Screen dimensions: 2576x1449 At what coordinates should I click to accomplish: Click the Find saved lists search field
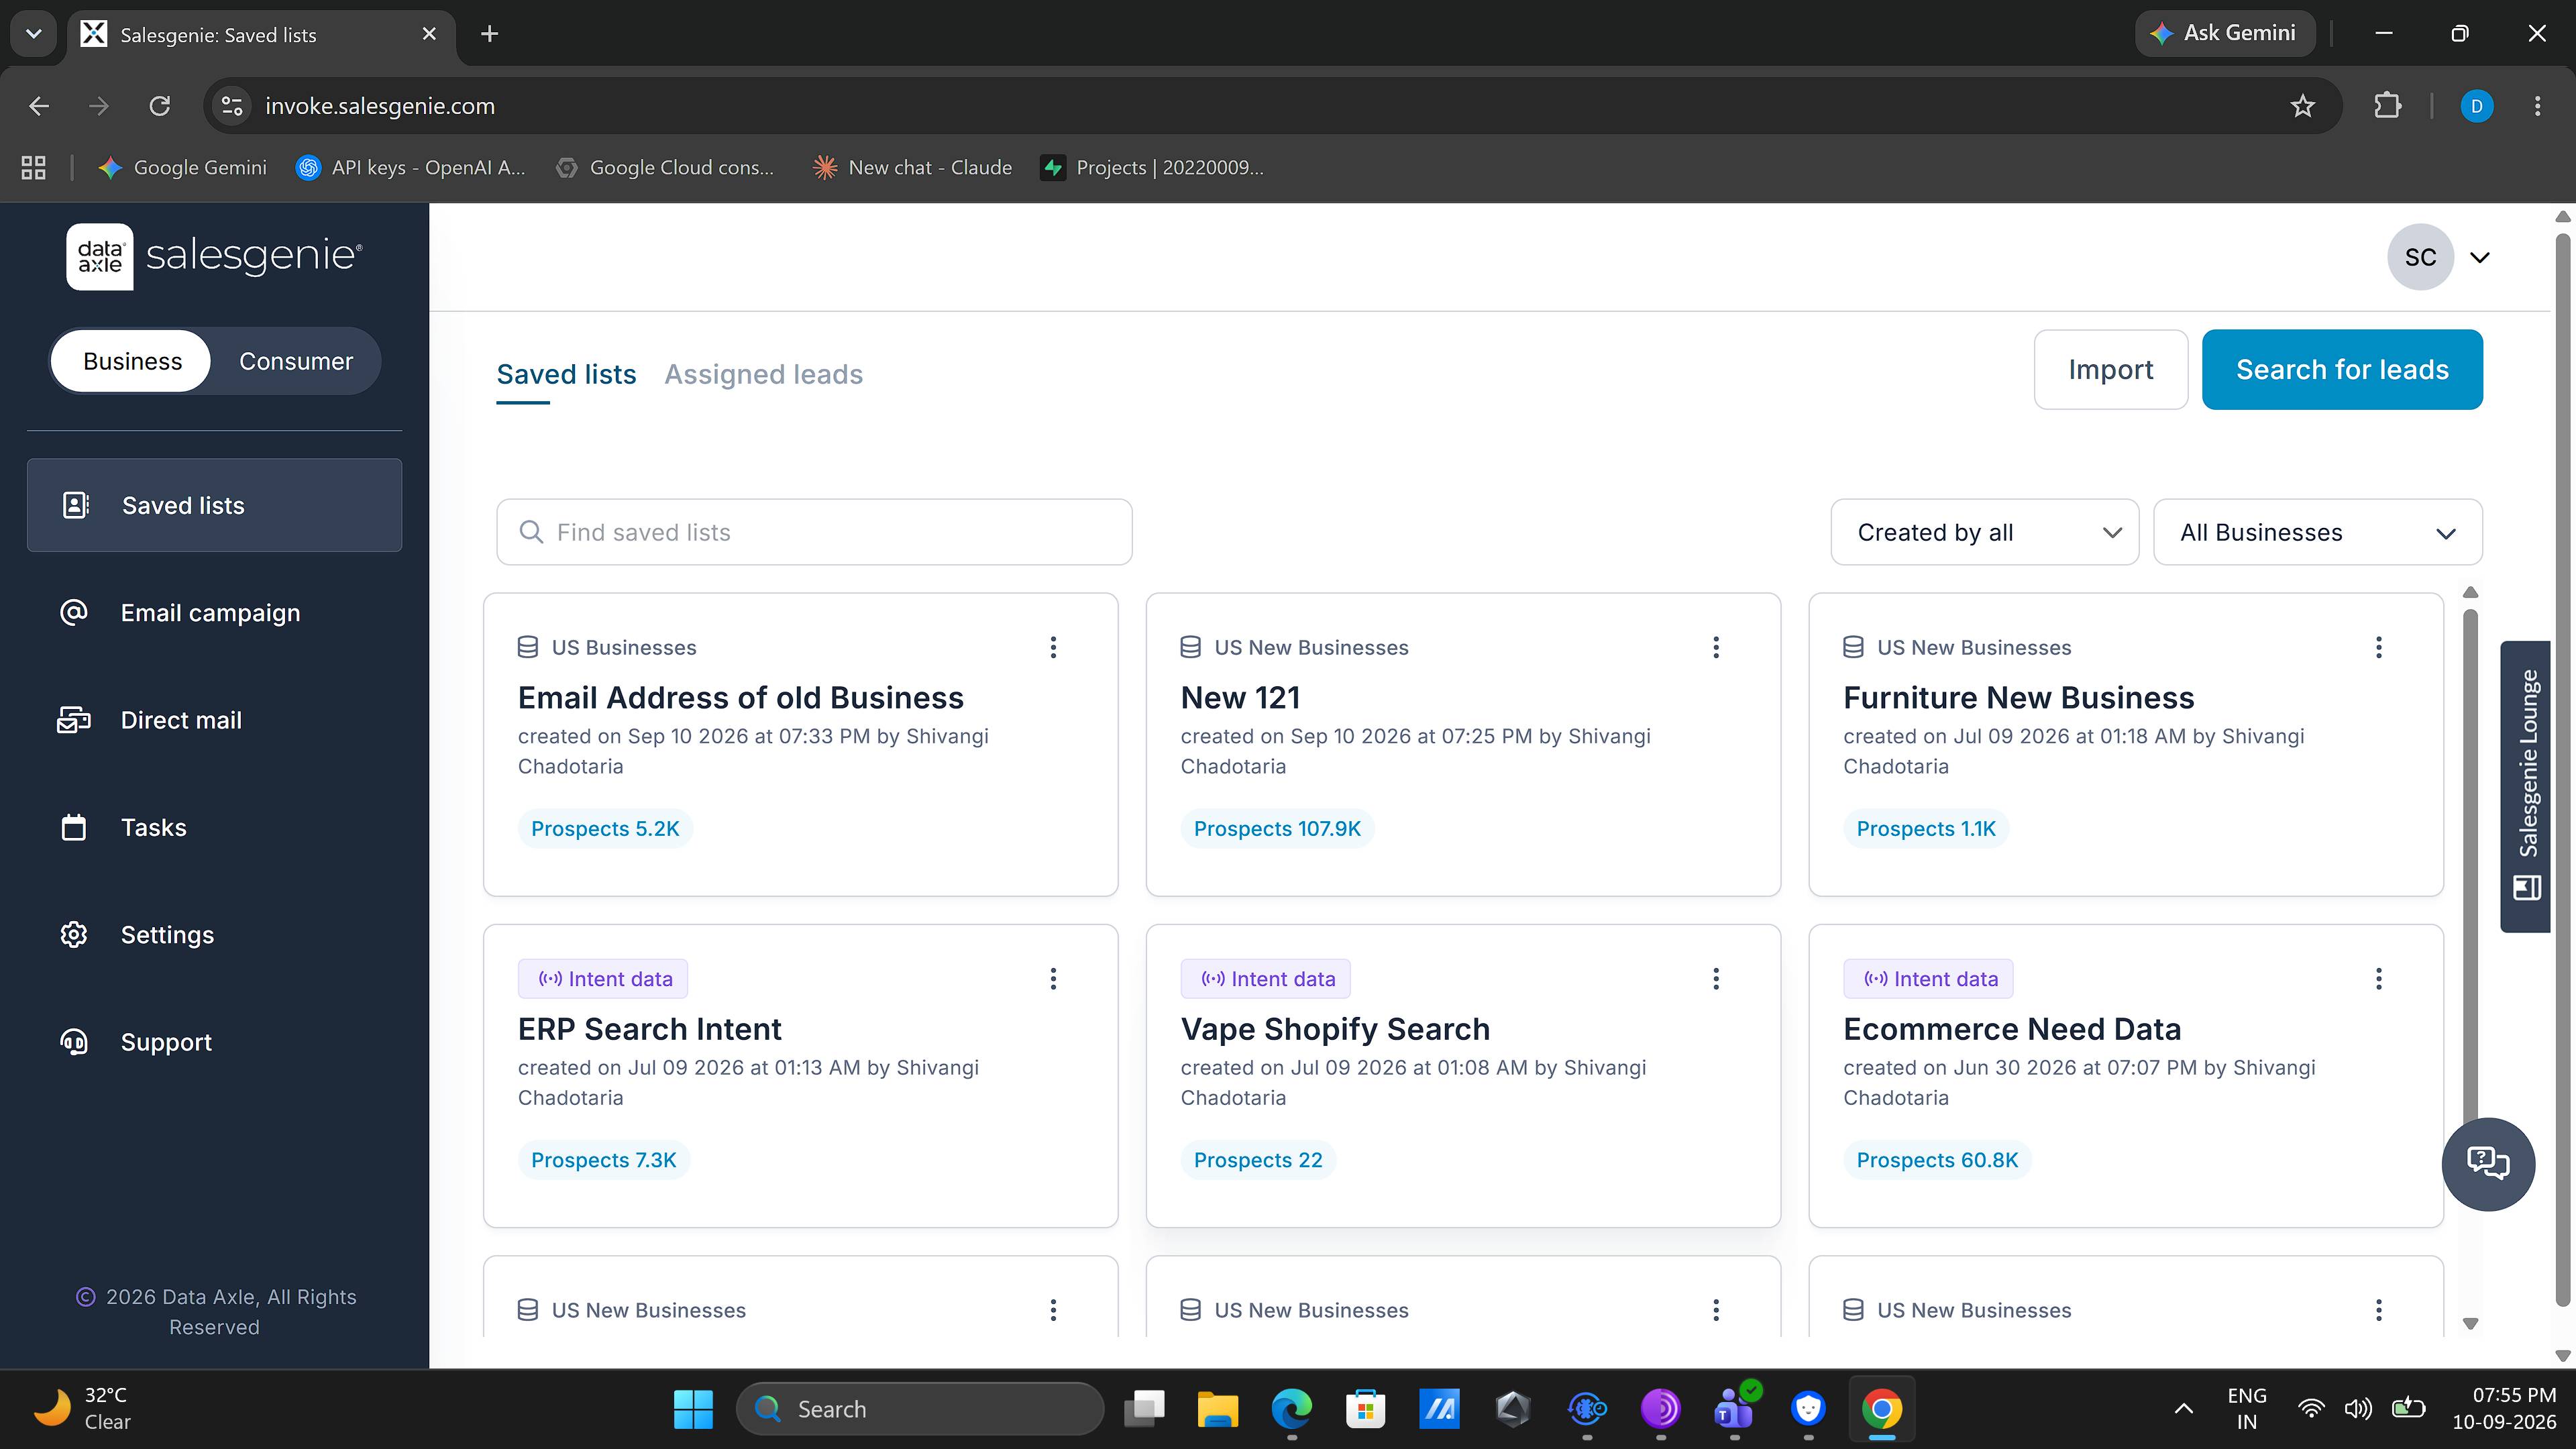(814, 532)
